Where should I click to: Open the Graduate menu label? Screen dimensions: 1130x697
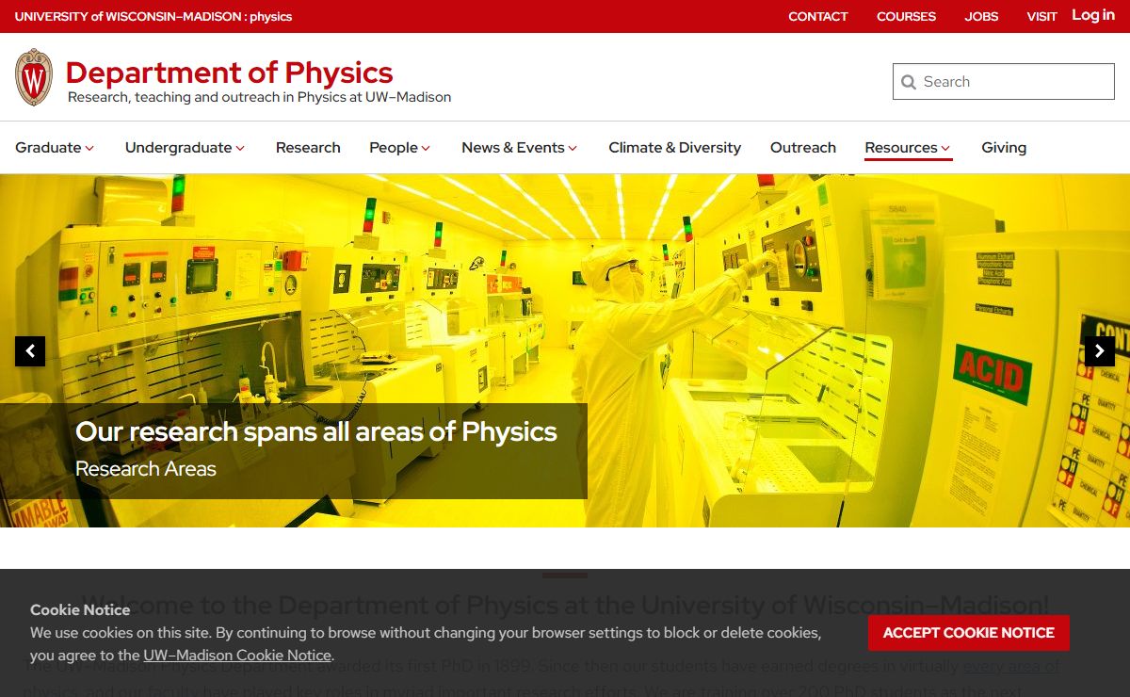48,148
